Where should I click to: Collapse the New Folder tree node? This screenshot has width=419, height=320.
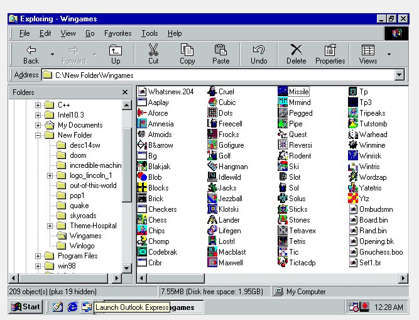point(38,135)
